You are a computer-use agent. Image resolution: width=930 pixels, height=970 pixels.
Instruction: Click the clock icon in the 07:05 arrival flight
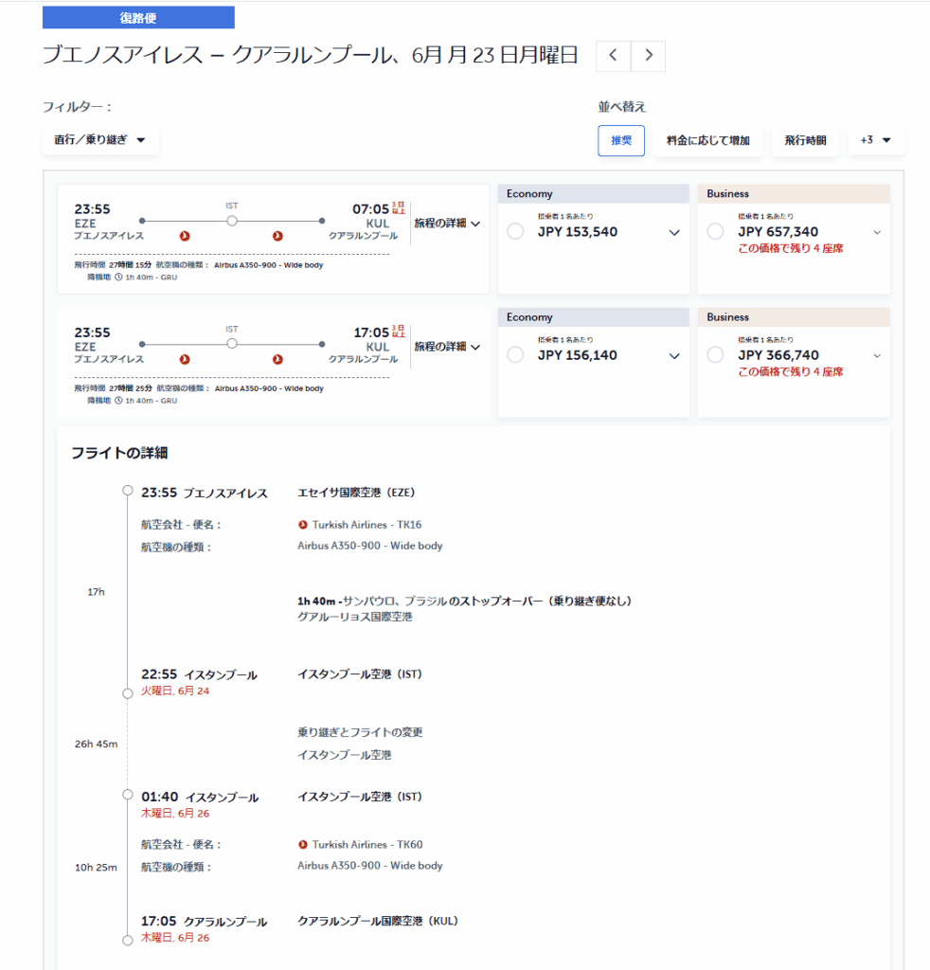(x=117, y=278)
